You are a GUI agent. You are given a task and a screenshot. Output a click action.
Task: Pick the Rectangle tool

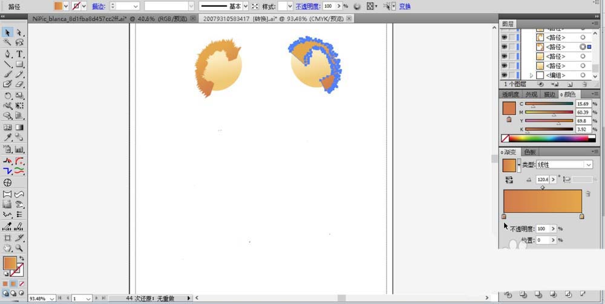click(19, 64)
